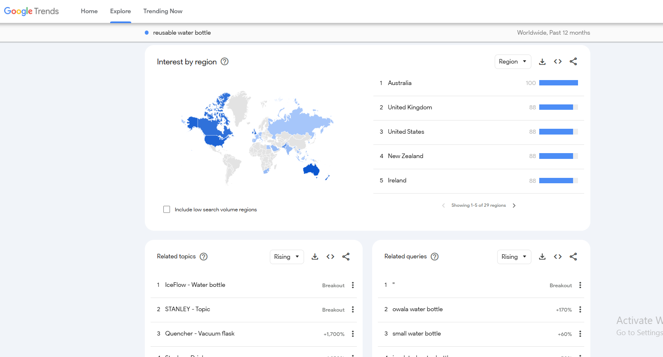Open more options for Quencher - Vacuum flask
This screenshot has height=357, width=663.
pyautogui.click(x=353, y=334)
